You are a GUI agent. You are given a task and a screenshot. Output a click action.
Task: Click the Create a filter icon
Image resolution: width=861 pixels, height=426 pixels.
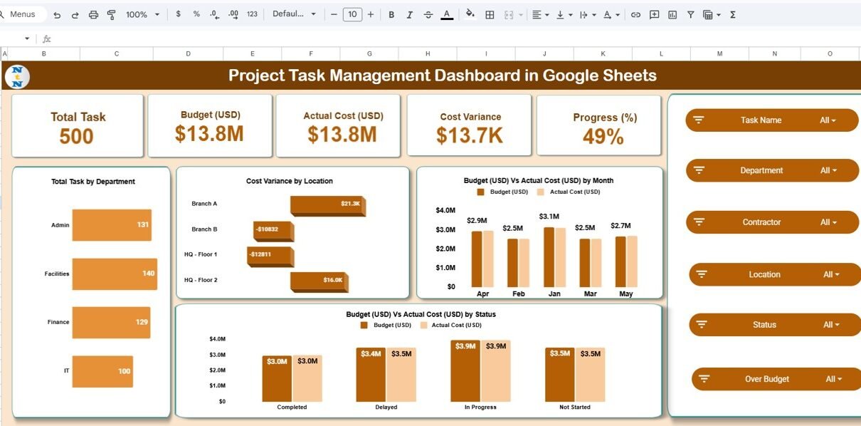[690, 14]
